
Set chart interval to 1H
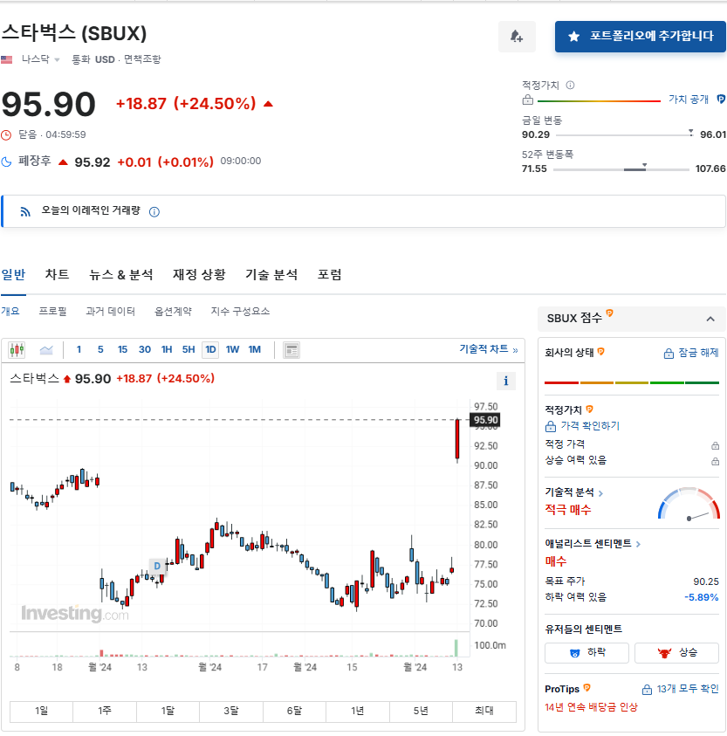(167, 349)
